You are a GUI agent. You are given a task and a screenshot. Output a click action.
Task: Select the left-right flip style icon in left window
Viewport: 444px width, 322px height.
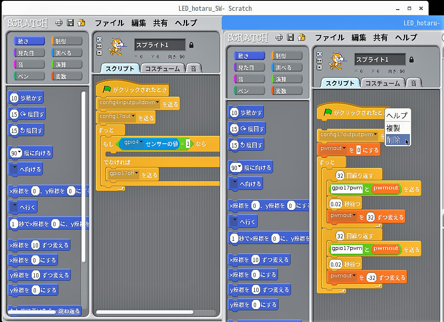(x=99, y=46)
